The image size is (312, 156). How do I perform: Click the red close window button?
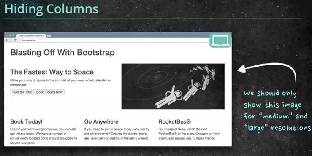[6, 35]
